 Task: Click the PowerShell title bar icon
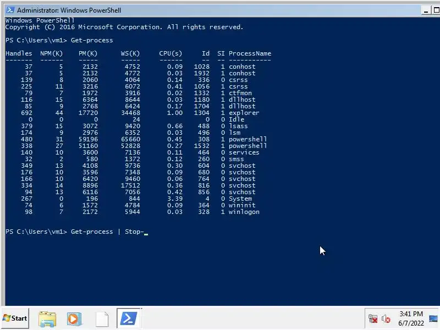coord(10,10)
